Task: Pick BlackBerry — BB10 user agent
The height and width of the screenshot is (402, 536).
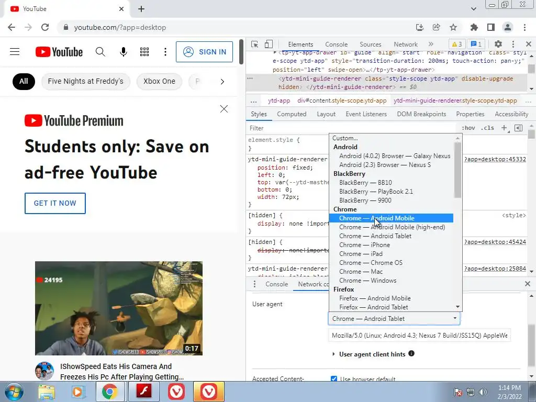Action: coord(391,183)
